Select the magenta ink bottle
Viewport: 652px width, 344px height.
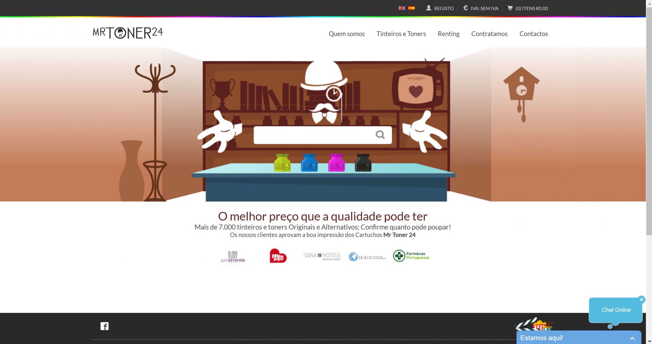[x=336, y=163]
